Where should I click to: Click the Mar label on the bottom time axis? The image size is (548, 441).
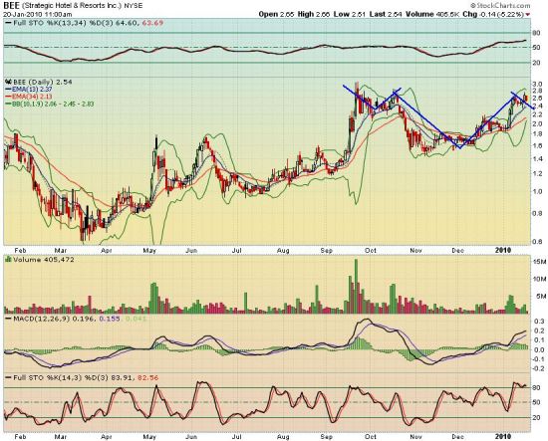[x=61, y=436]
